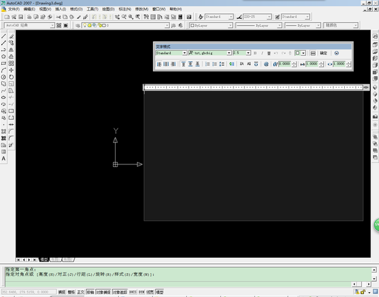Toggle the 对象追踪 object tracking button
This screenshot has height=297, width=379.
(120, 292)
